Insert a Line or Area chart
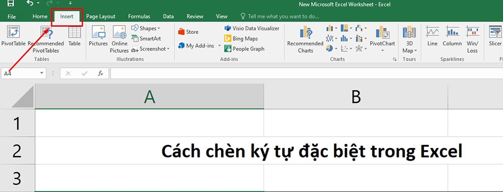Image resolution: width=503 pixels, height=192 pixels. point(332,39)
